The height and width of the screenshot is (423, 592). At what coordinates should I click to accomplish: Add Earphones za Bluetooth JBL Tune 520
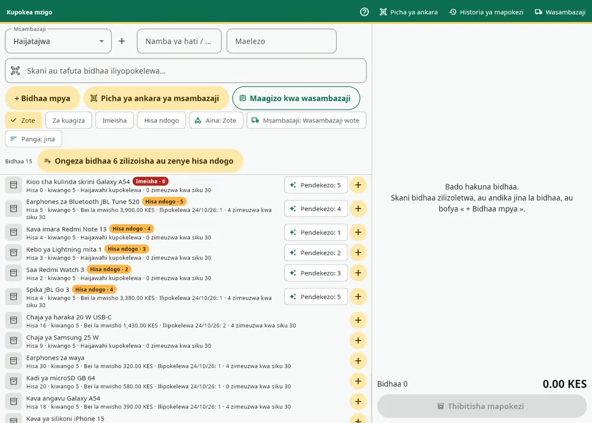click(x=358, y=209)
